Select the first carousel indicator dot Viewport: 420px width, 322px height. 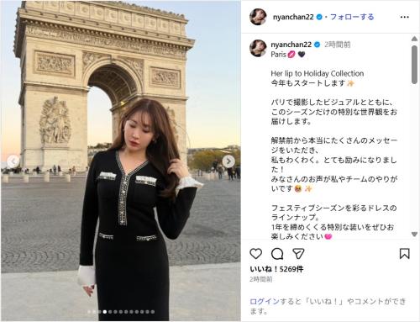[x=89, y=312]
